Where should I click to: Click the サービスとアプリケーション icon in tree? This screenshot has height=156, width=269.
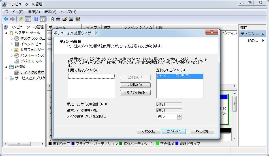click(11, 78)
